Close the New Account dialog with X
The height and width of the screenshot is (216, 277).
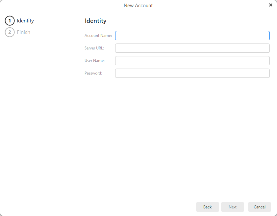click(270, 5)
